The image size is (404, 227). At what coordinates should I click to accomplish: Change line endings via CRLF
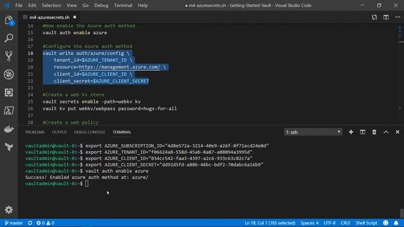[x=345, y=223]
